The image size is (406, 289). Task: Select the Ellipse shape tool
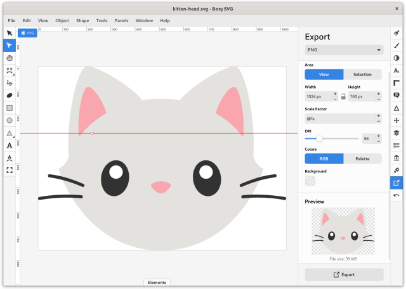click(x=10, y=120)
